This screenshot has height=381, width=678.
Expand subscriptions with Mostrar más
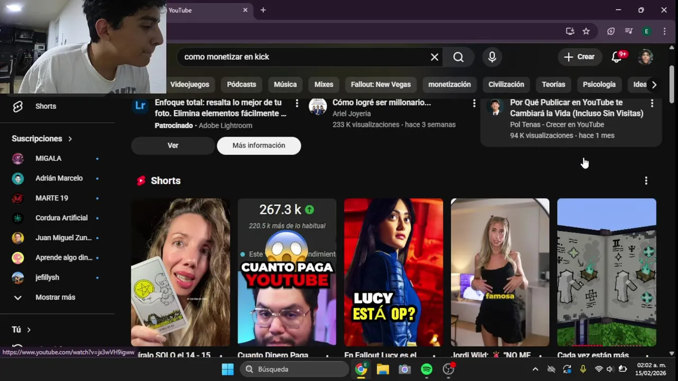pos(57,297)
